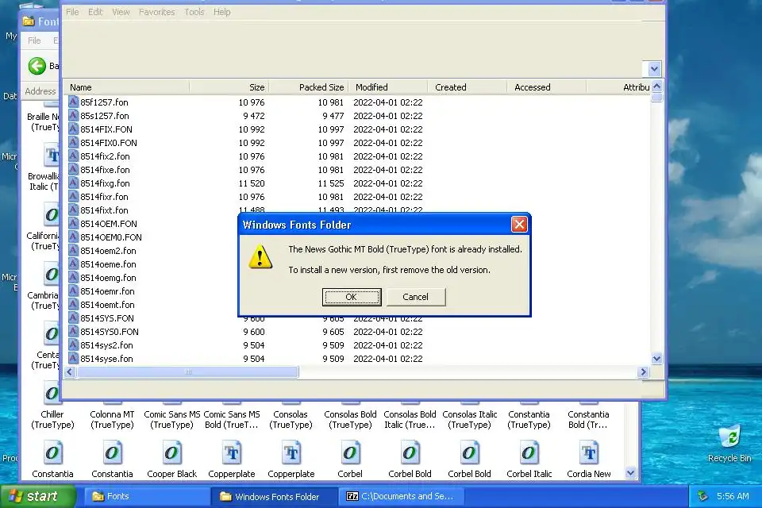This screenshot has height=508, width=762.
Task: Select the Cooper Black font icon
Action: [x=171, y=452]
